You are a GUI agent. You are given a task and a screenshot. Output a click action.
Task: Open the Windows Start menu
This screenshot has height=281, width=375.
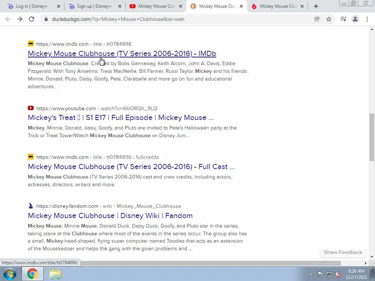pos(10,274)
